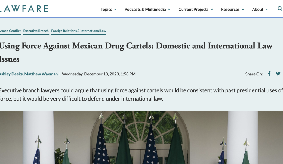Image resolution: width=283 pixels, height=164 pixels.
Task: Open the Topics menu label
Action: click(106, 9)
